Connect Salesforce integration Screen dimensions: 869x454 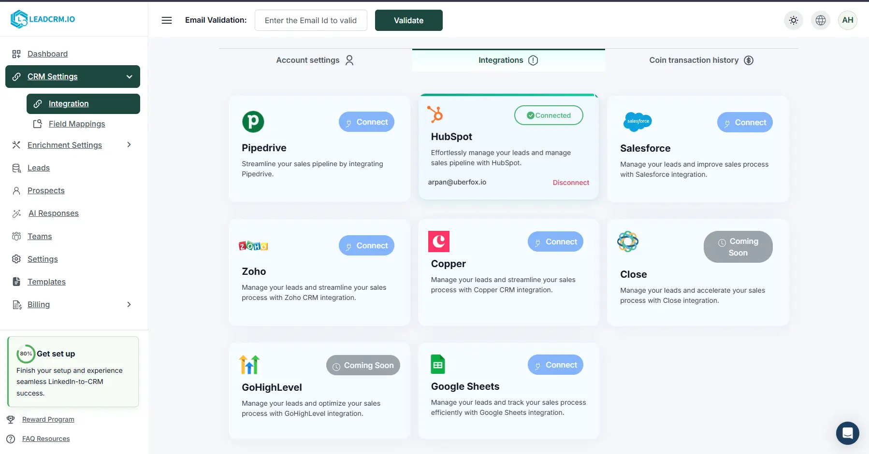pos(745,123)
